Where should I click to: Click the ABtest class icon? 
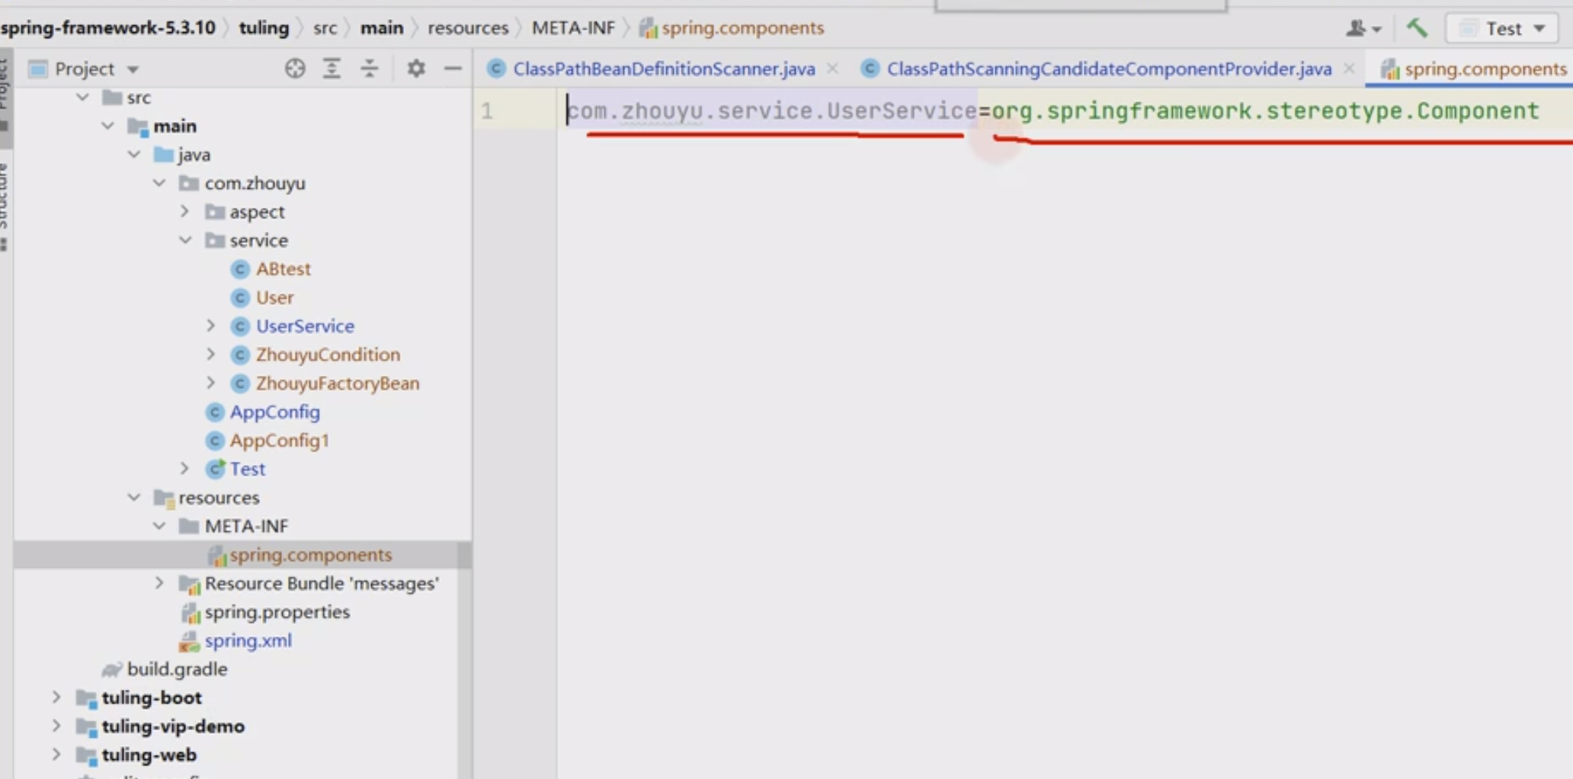point(240,269)
